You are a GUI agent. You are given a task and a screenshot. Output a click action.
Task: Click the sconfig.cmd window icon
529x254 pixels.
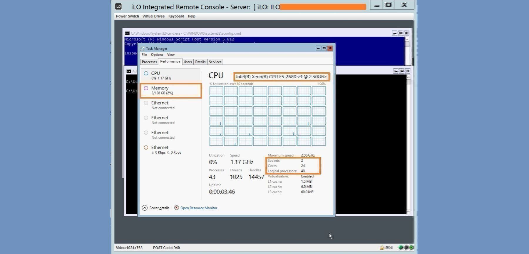click(x=127, y=33)
